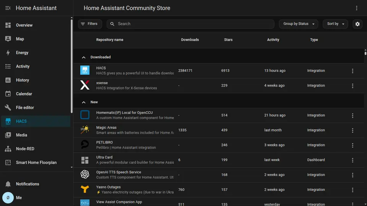This screenshot has height=206, width=367.
Task: Click the Notifications bell icon
Action: [8, 184]
